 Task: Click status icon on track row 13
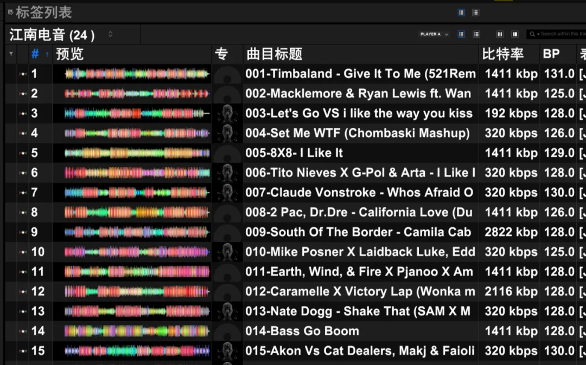coord(23,311)
